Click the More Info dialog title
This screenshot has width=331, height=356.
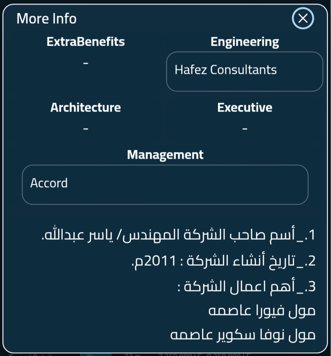46,19
